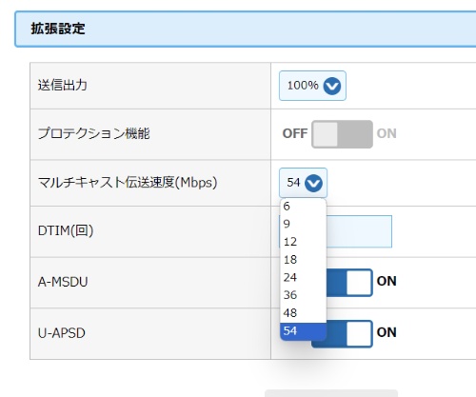The width and height of the screenshot is (476, 397).
Task: Click ON text beside A-MSDU switch
Action: pos(387,281)
